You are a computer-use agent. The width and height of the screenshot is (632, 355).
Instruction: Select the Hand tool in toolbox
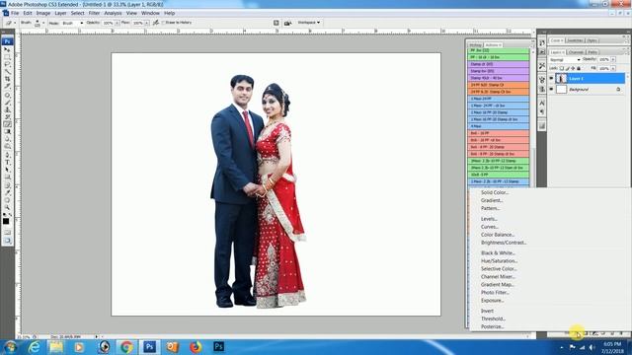(7, 200)
